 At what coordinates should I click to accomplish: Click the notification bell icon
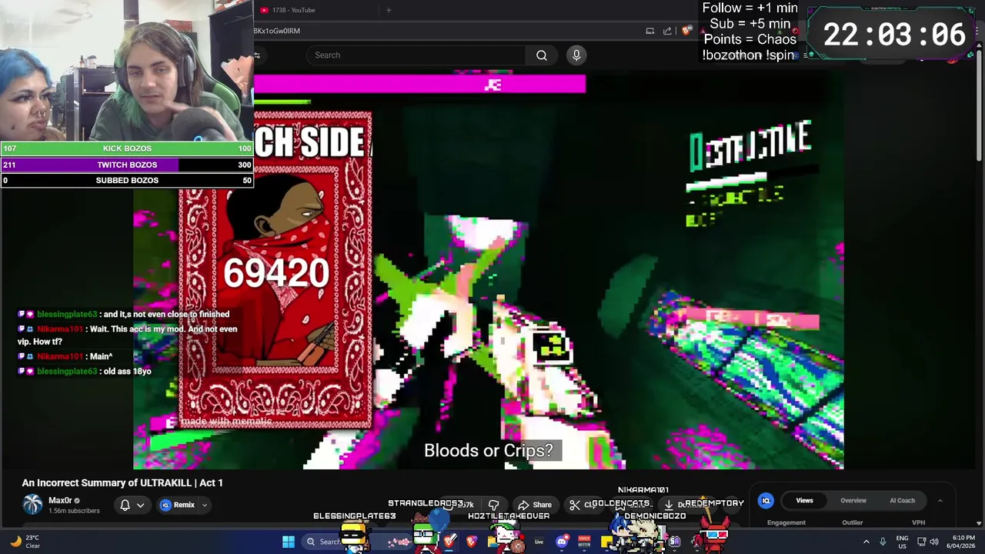point(125,505)
